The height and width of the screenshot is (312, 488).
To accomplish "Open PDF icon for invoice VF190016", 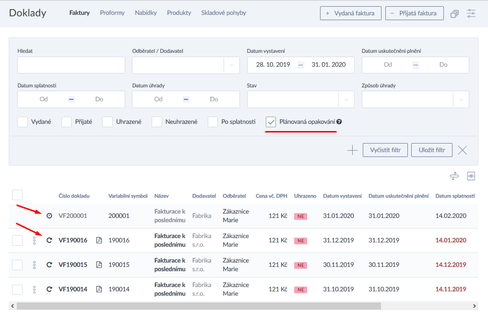I will [99, 240].
